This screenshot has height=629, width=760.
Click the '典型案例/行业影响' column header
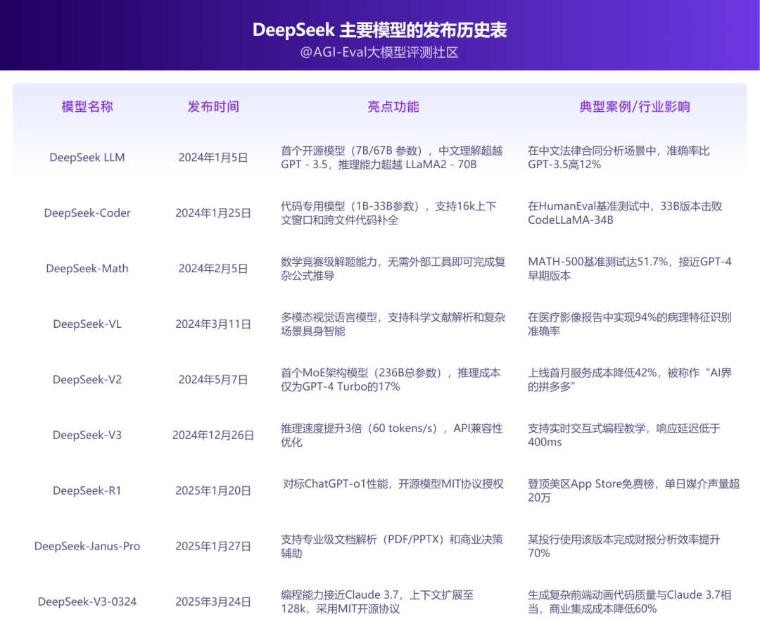pyautogui.click(x=635, y=107)
